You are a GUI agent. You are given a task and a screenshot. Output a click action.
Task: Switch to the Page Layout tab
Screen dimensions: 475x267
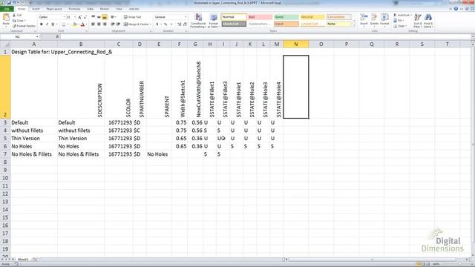coord(54,9)
